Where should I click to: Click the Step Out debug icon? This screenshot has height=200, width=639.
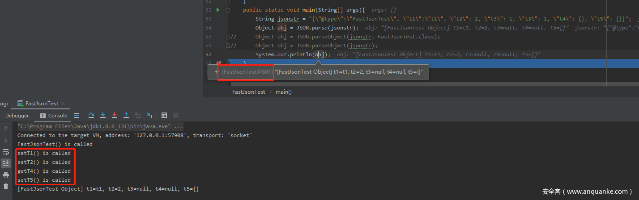click(x=126, y=115)
